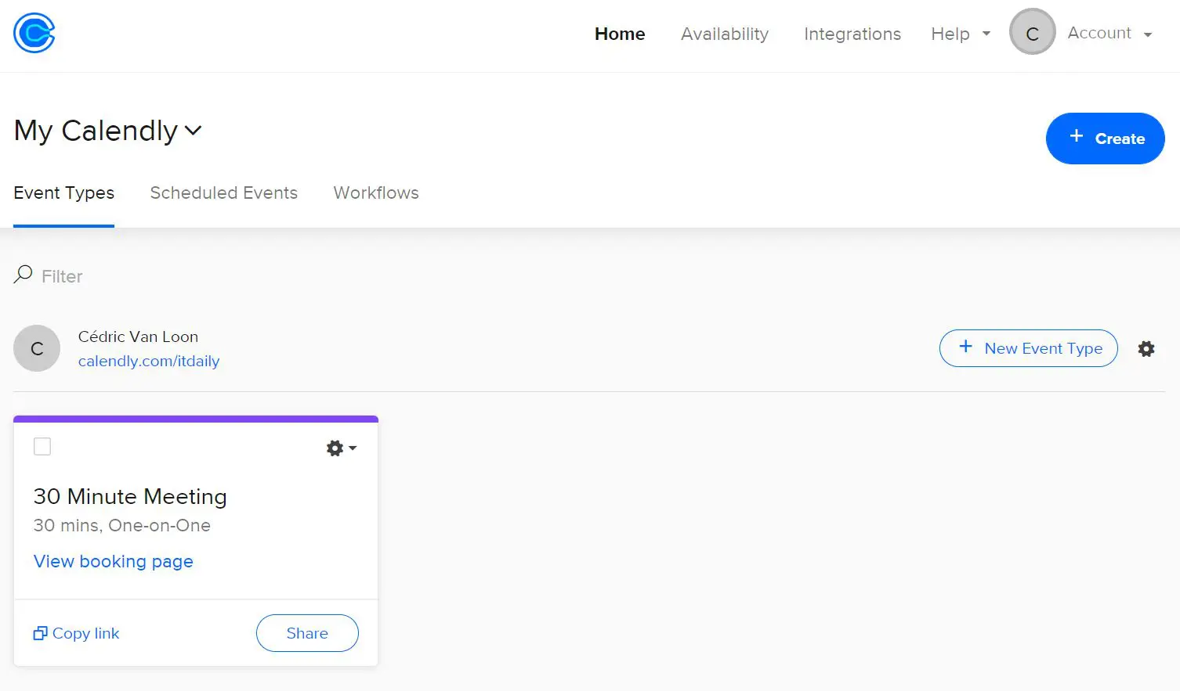Screen dimensions: 1180x691
Task: Open user settings gear beside New Event Type
Action: (1146, 349)
